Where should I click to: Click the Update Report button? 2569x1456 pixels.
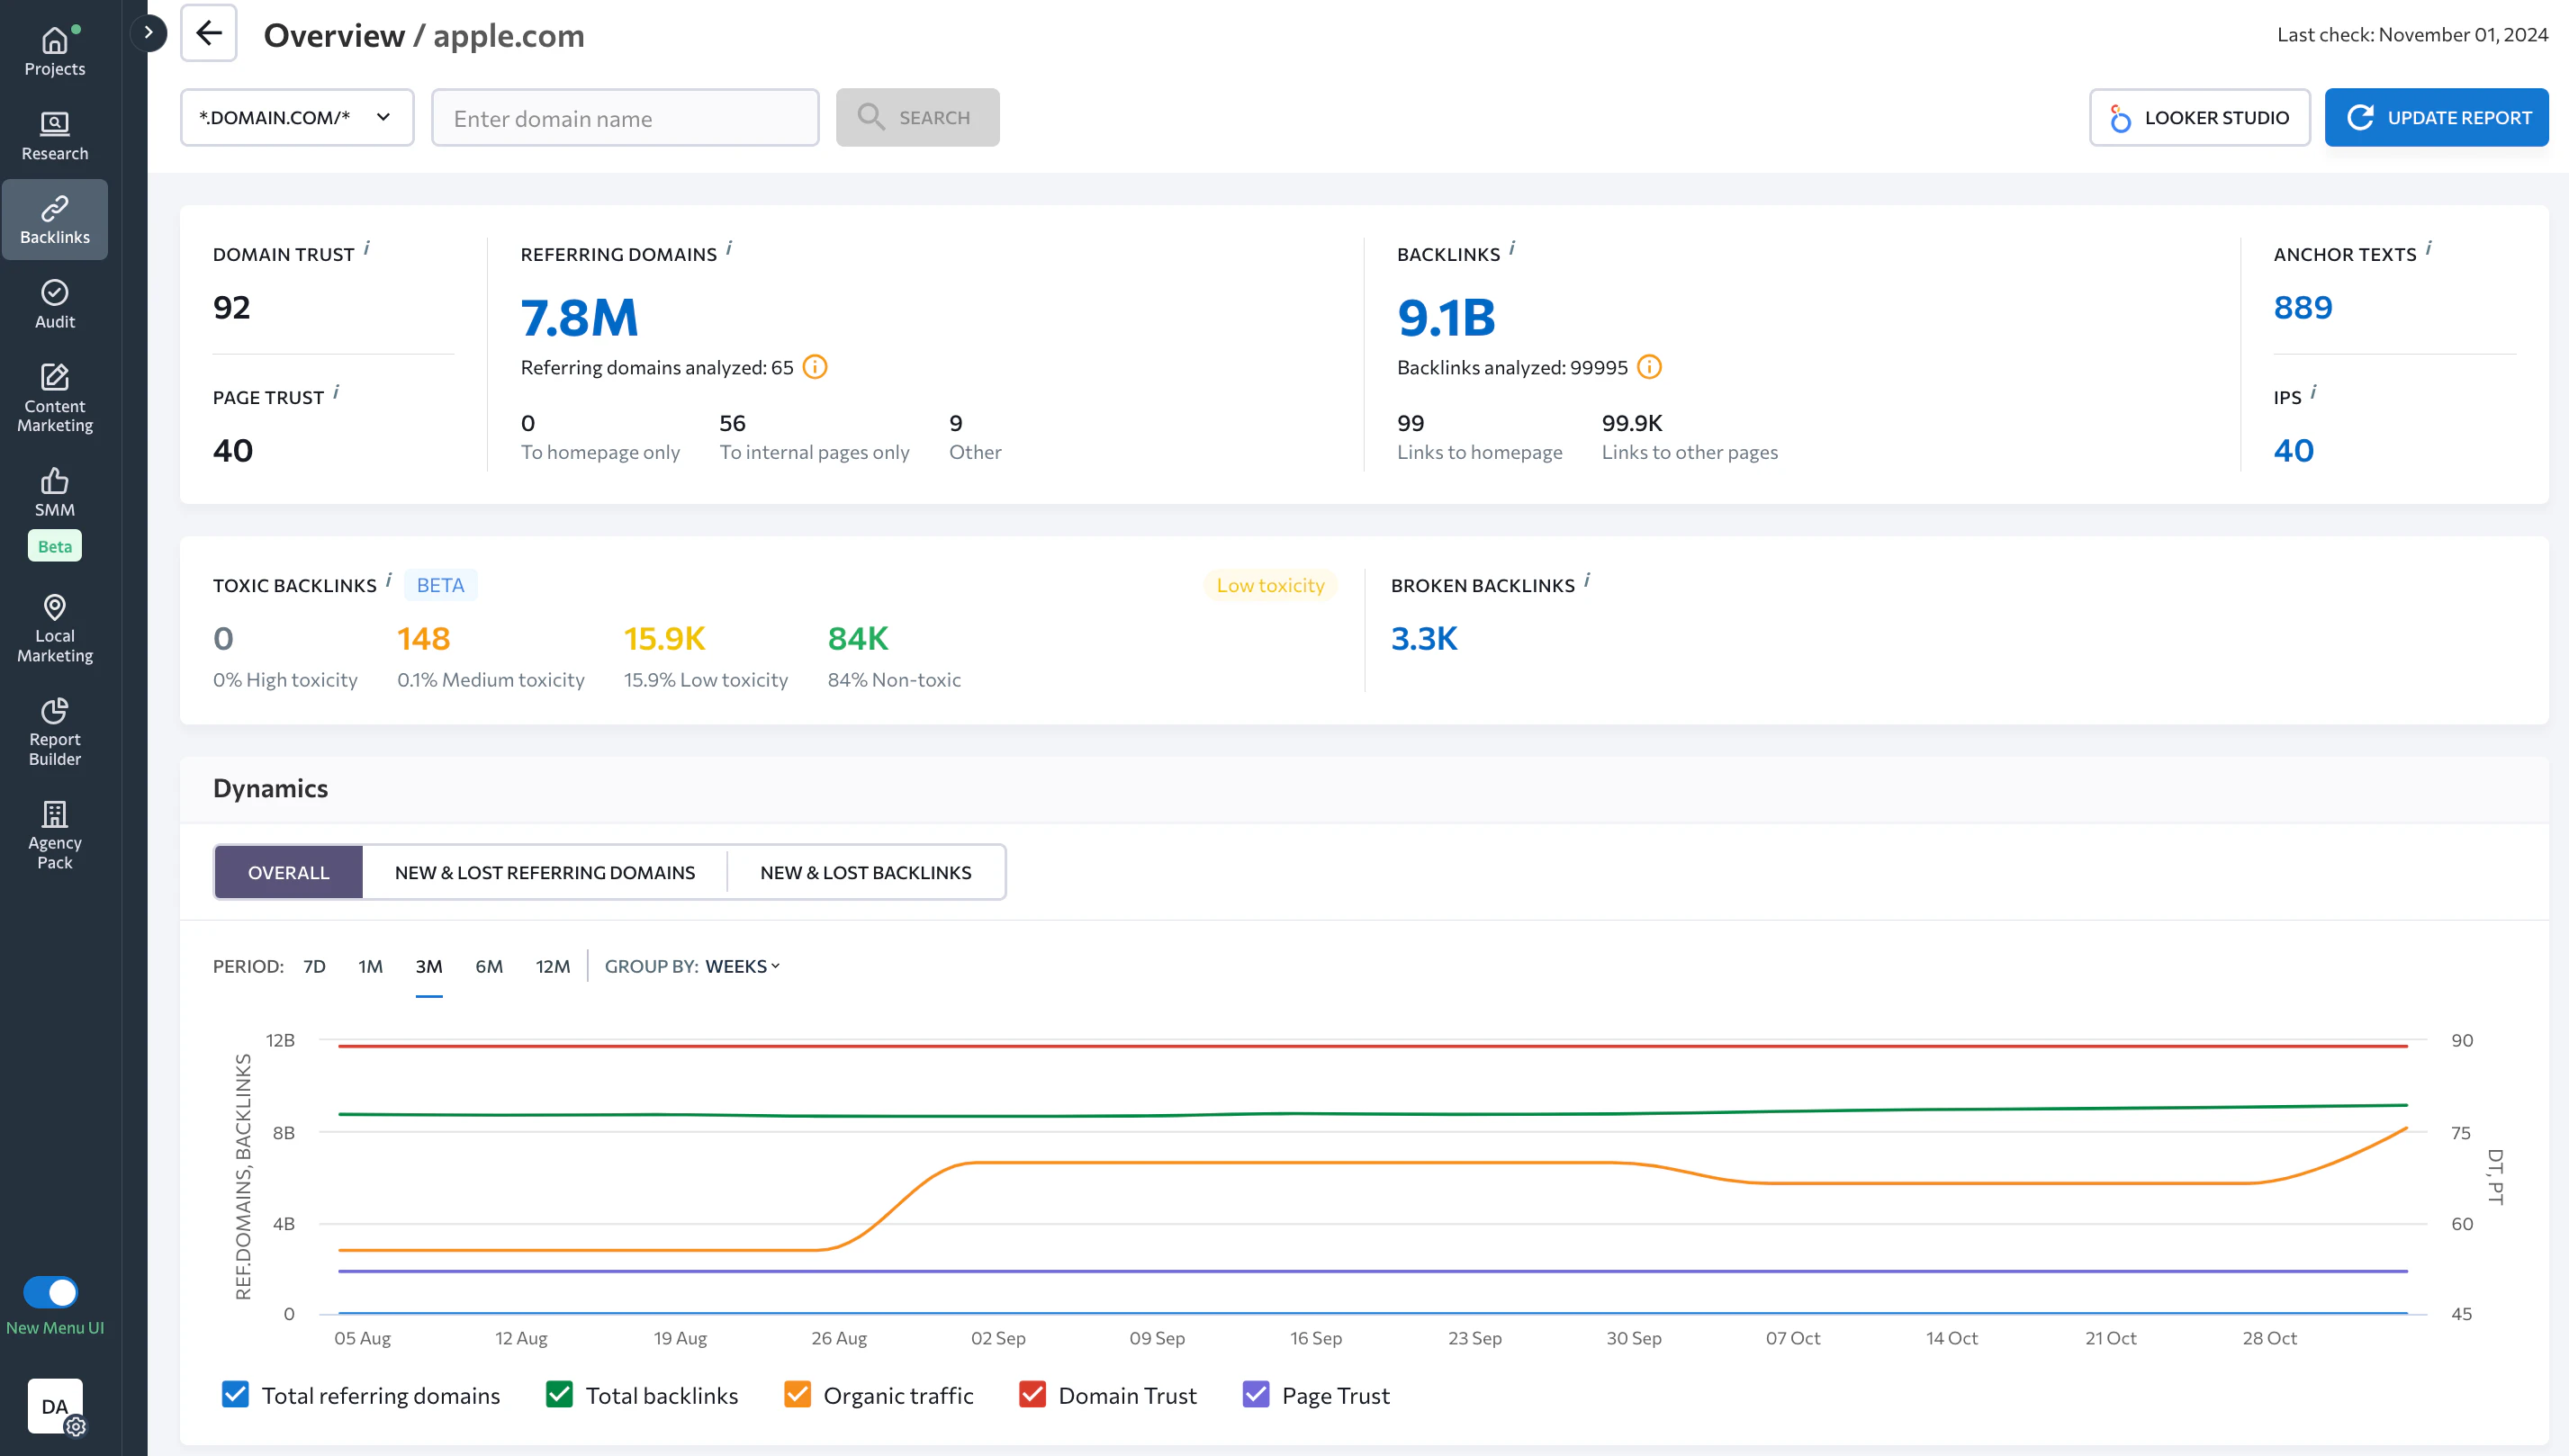(x=2436, y=117)
